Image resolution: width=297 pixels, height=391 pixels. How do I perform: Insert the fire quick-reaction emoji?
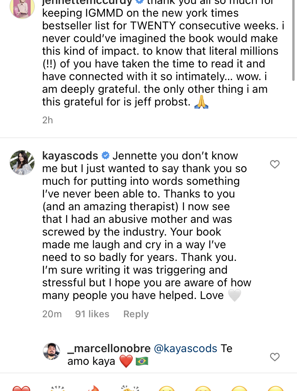[x=93, y=388]
